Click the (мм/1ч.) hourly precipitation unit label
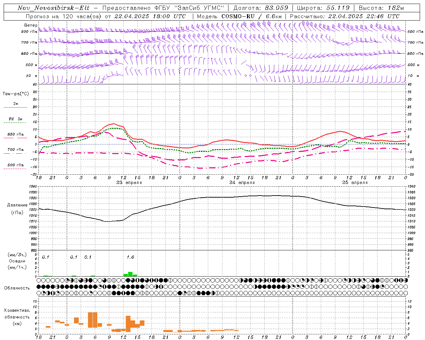This screenshot has height=340, width=425. 17,267
